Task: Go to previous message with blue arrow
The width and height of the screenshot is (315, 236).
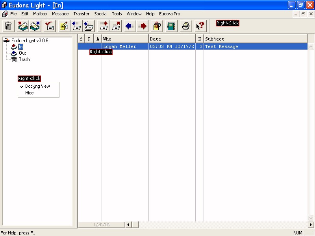Action: coord(130,26)
